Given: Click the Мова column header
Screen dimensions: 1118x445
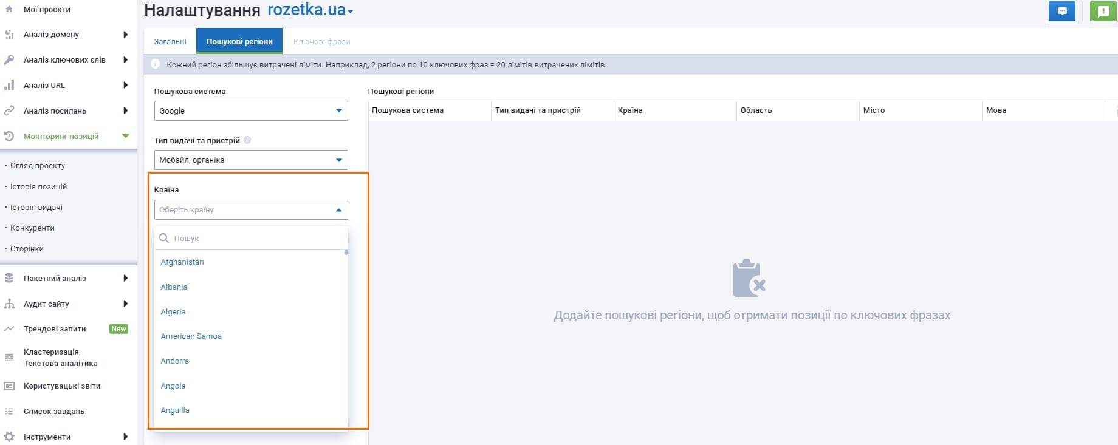Looking at the screenshot, I should (x=996, y=110).
